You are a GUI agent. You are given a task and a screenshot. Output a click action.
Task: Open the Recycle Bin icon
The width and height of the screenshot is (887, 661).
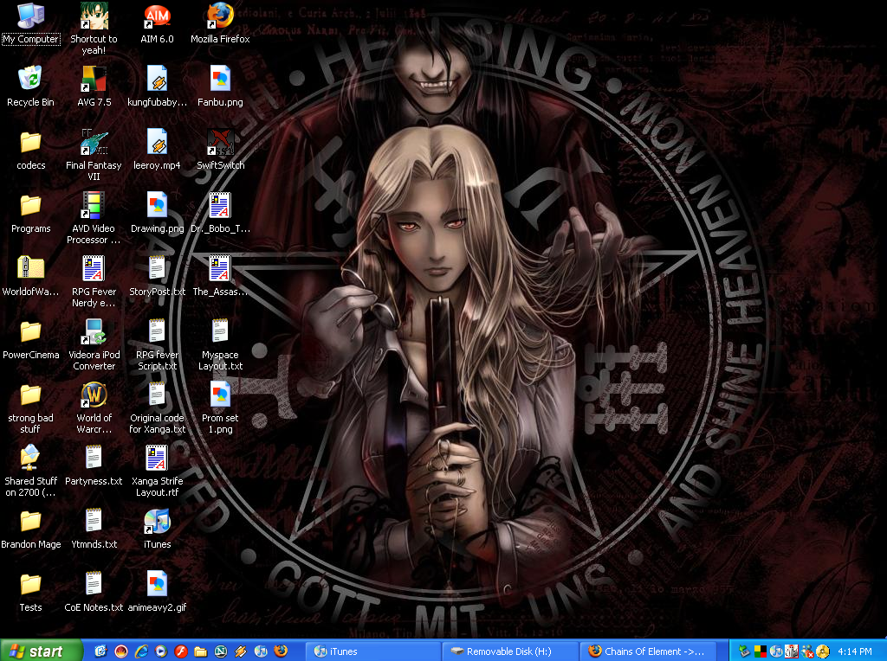click(x=30, y=86)
